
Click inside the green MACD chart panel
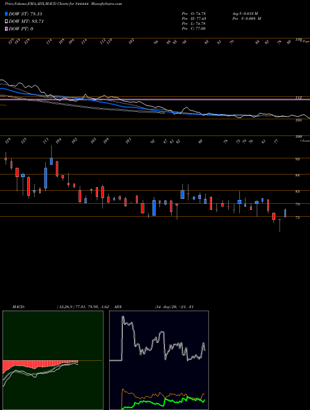coord(53,360)
